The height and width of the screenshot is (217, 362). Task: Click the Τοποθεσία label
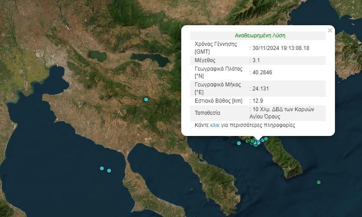click(207, 113)
